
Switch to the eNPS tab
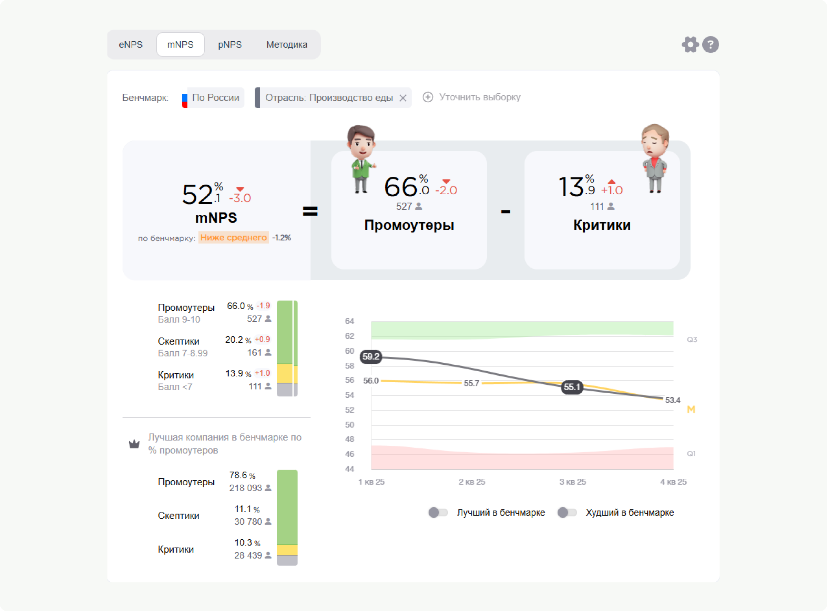[x=131, y=45]
